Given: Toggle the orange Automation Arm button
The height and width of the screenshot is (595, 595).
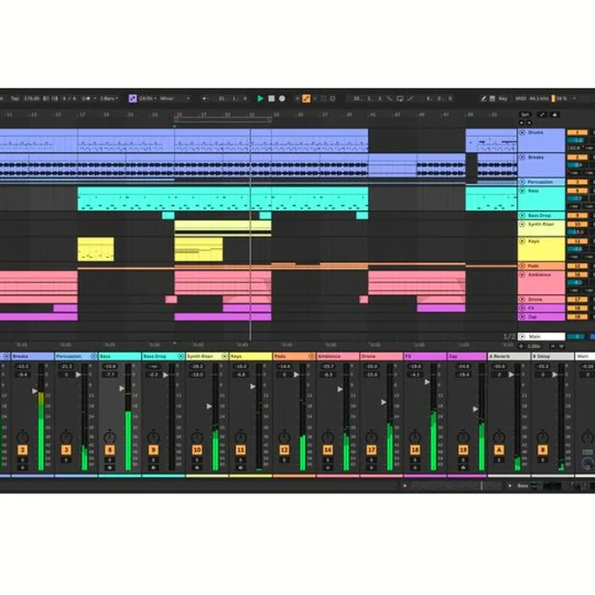Looking at the screenshot, I should pos(306,98).
